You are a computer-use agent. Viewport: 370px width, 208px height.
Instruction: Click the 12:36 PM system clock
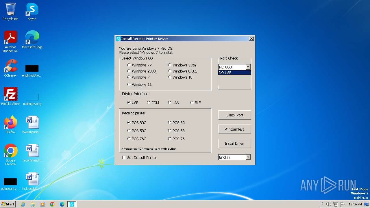[x=355, y=204]
